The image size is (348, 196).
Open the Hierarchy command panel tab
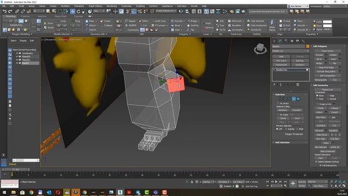[x=286, y=41]
